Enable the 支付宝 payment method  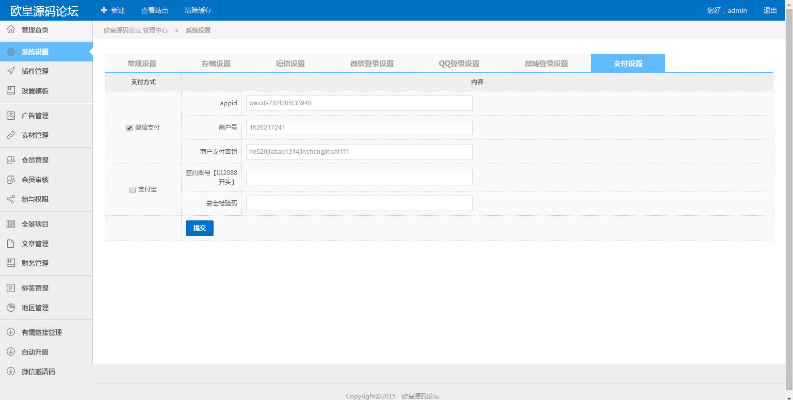tap(132, 190)
